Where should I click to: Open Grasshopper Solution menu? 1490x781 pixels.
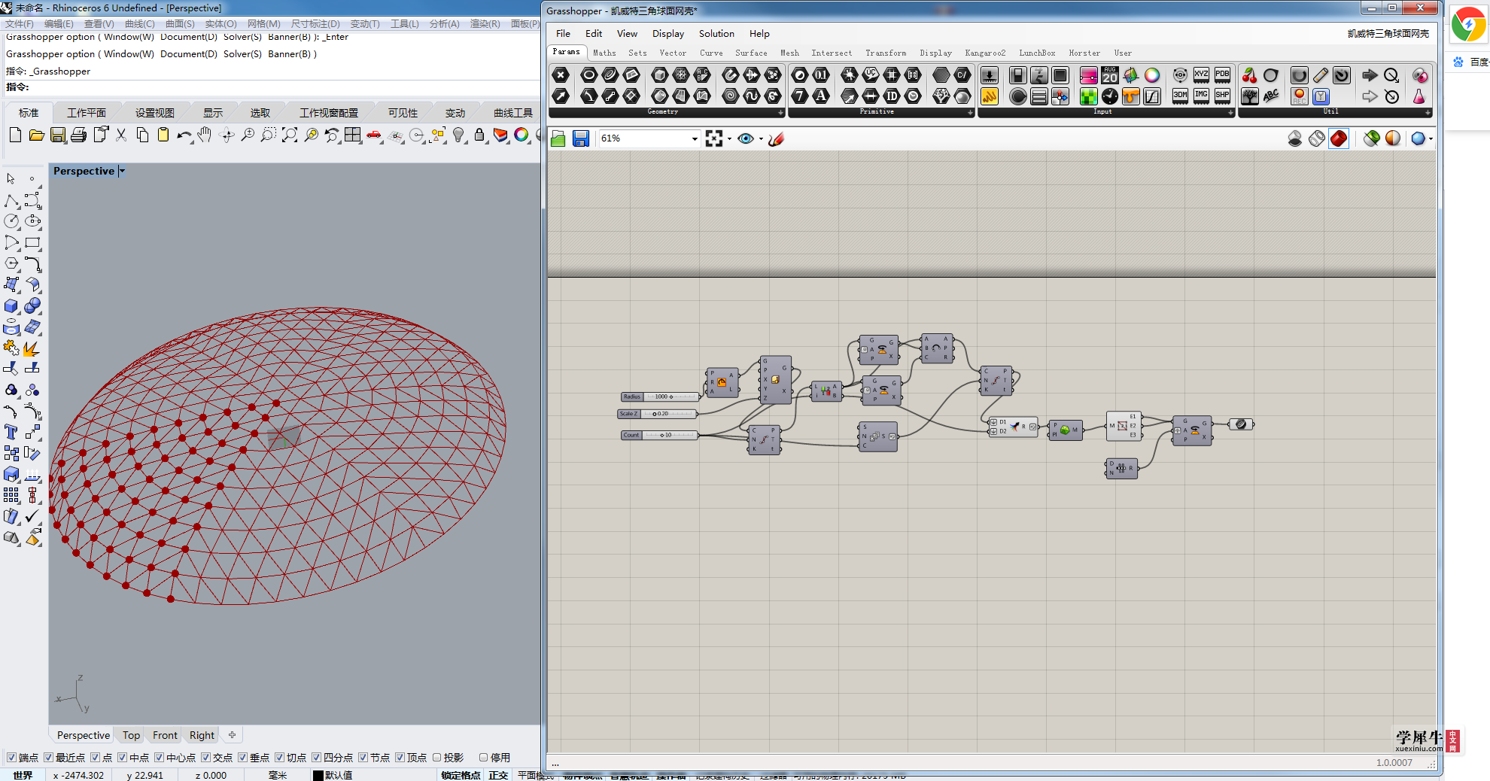coord(716,33)
